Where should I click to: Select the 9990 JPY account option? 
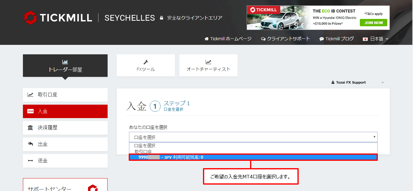coord(253,157)
